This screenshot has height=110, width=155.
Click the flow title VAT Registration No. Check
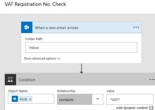(x=35, y=4)
